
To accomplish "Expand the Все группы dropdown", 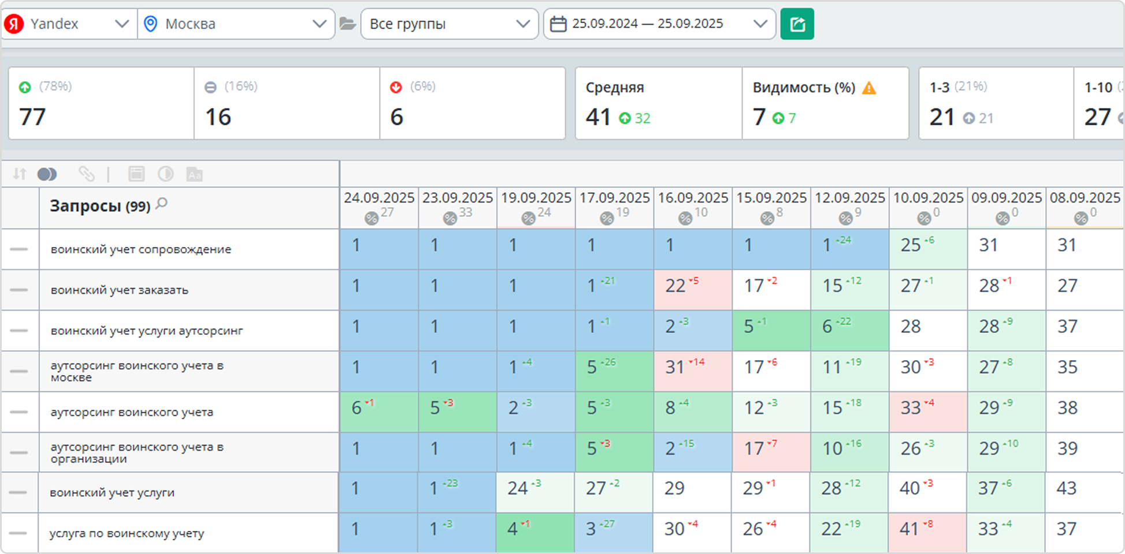I will tap(450, 24).
